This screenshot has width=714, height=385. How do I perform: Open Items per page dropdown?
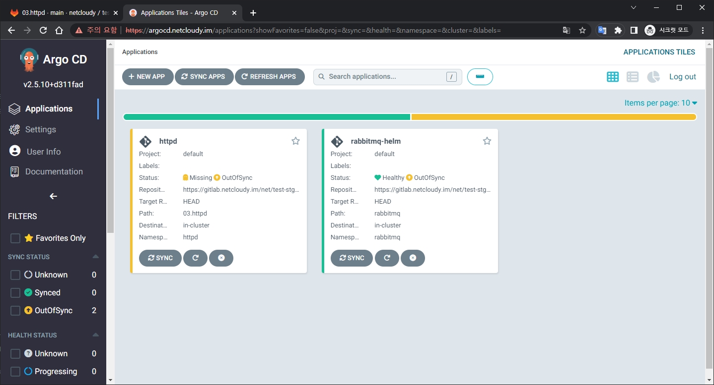pyautogui.click(x=661, y=103)
